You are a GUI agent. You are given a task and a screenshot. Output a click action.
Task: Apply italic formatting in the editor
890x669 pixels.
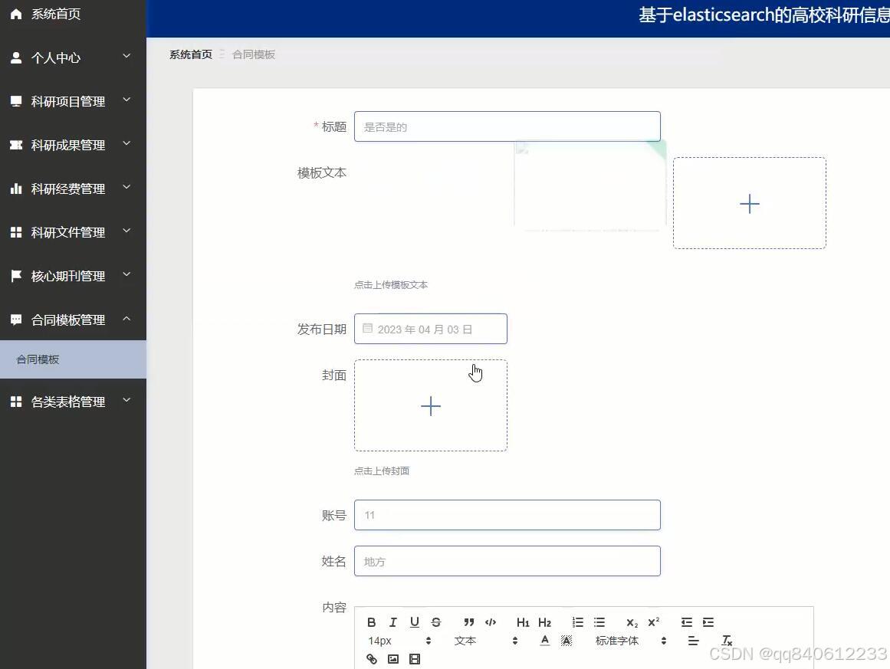[392, 622]
